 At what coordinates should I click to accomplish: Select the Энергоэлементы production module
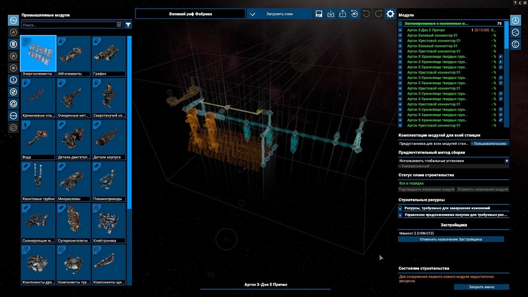38,56
